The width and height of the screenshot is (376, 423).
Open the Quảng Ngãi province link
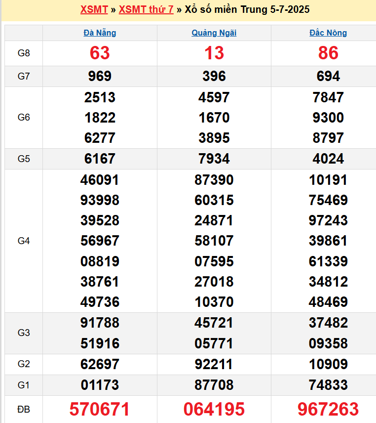(214, 33)
